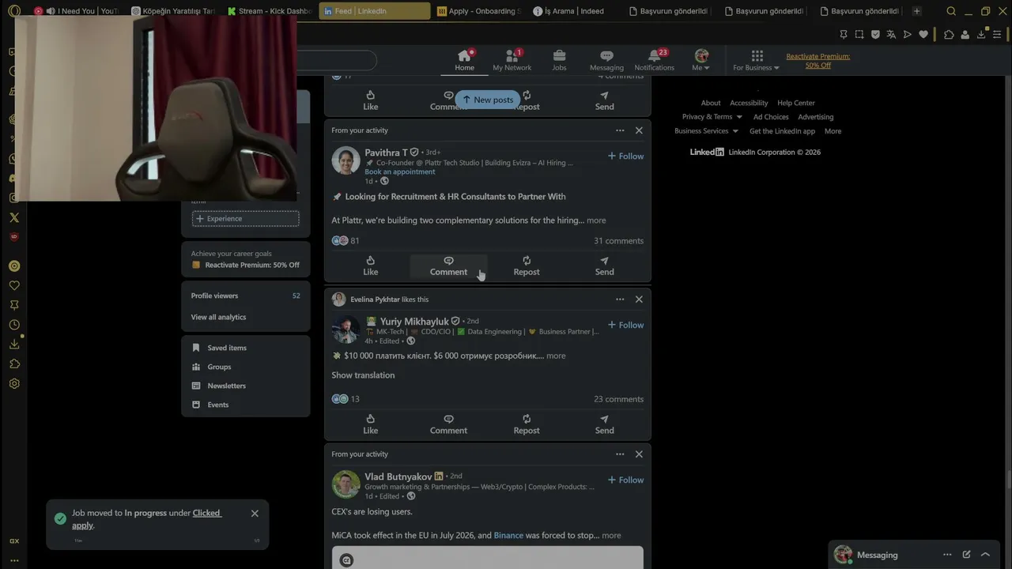This screenshot has height=569, width=1012.
Task: Open Messaging from the top navigation bar
Action: click(x=606, y=60)
